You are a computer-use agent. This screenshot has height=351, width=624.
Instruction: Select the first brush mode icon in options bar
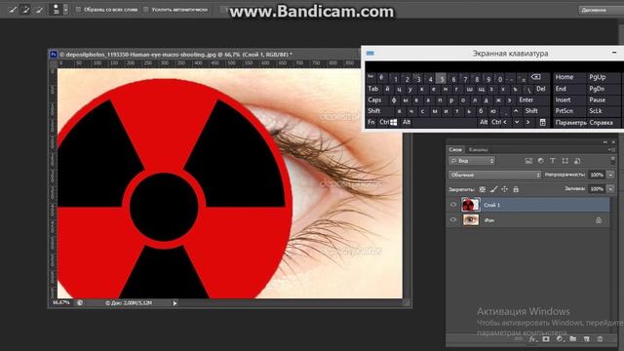pos(13,9)
